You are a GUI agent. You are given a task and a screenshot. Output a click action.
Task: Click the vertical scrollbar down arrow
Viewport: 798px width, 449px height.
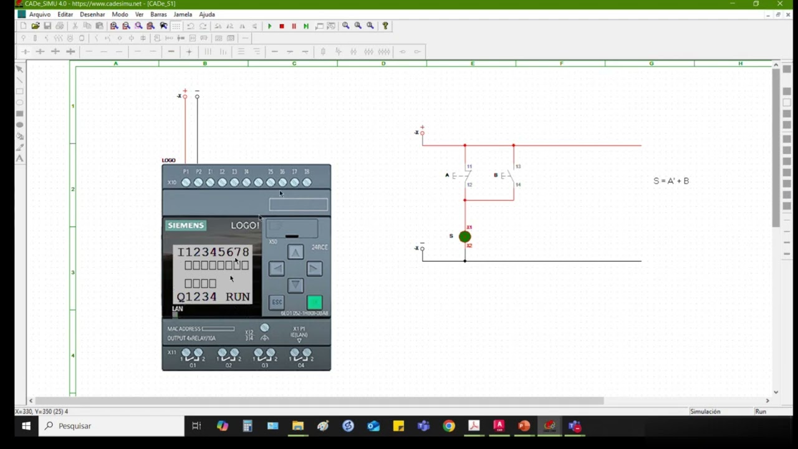coord(776,392)
